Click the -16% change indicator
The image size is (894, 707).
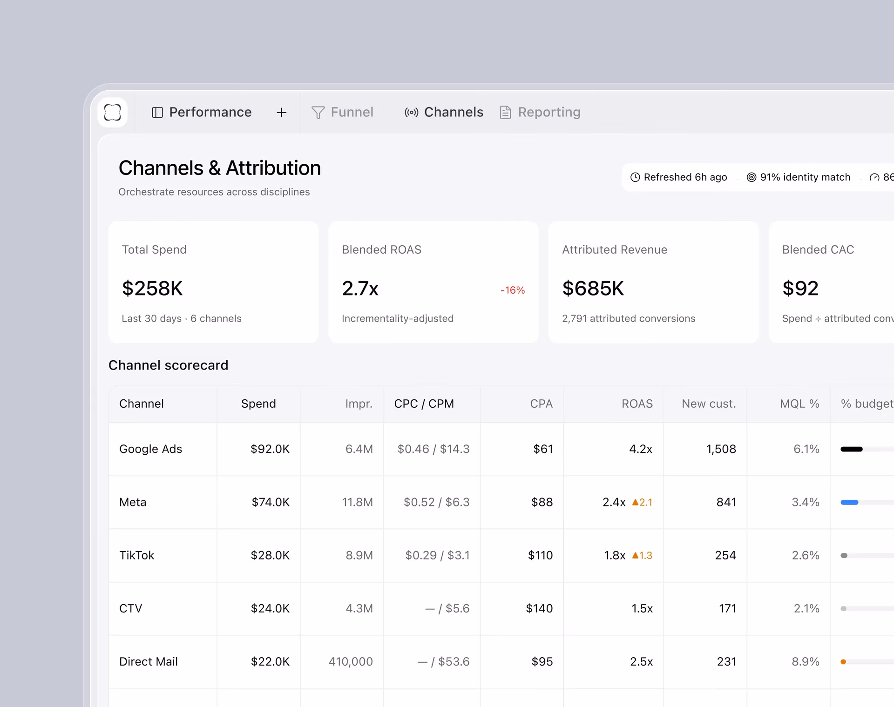pyautogui.click(x=513, y=290)
